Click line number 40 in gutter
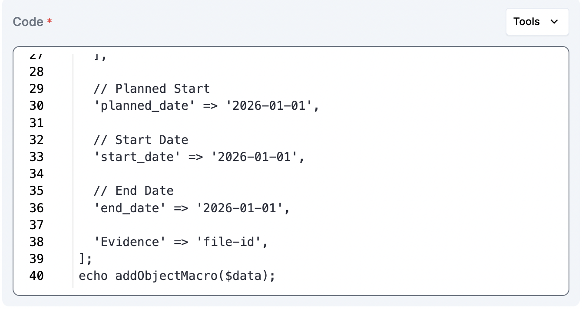The height and width of the screenshot is (309, 582). [36, 276]
